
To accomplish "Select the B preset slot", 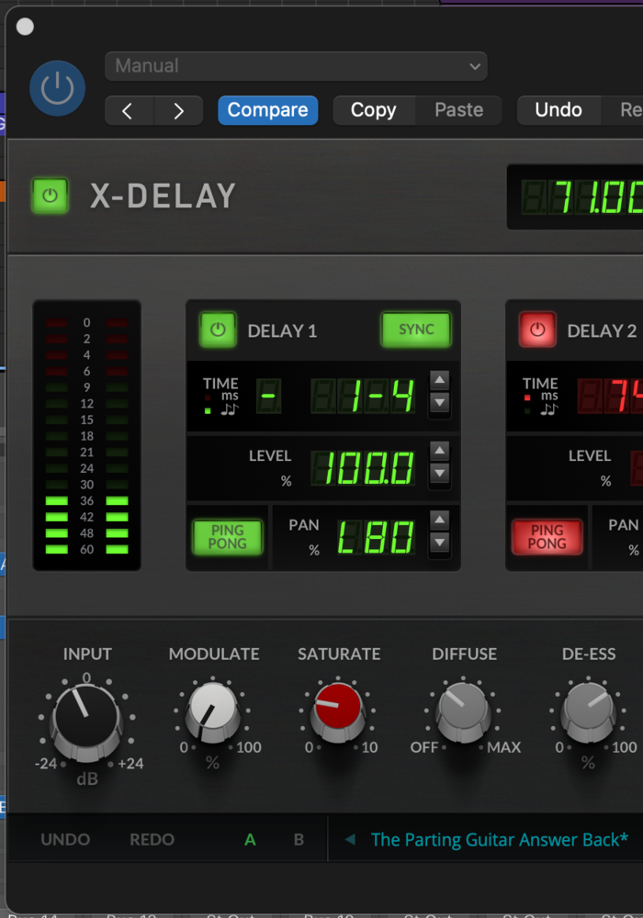I will pos(299,839).
